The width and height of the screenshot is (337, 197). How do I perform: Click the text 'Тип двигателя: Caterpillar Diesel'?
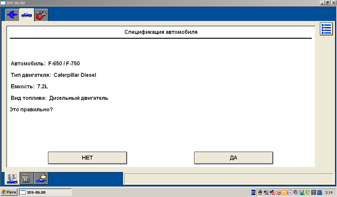[53, 75]
